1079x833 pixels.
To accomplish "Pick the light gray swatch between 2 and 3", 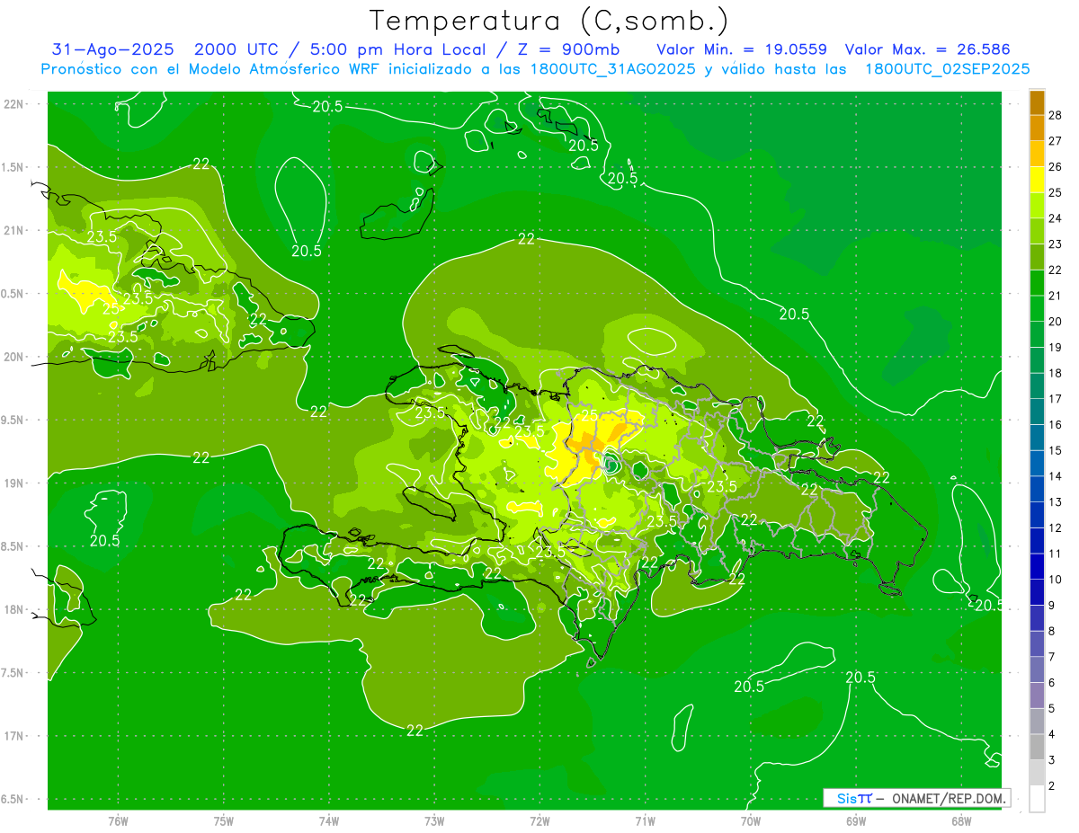I will click(1037, 773).
